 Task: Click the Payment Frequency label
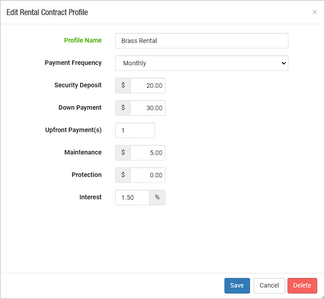[73, 63]
